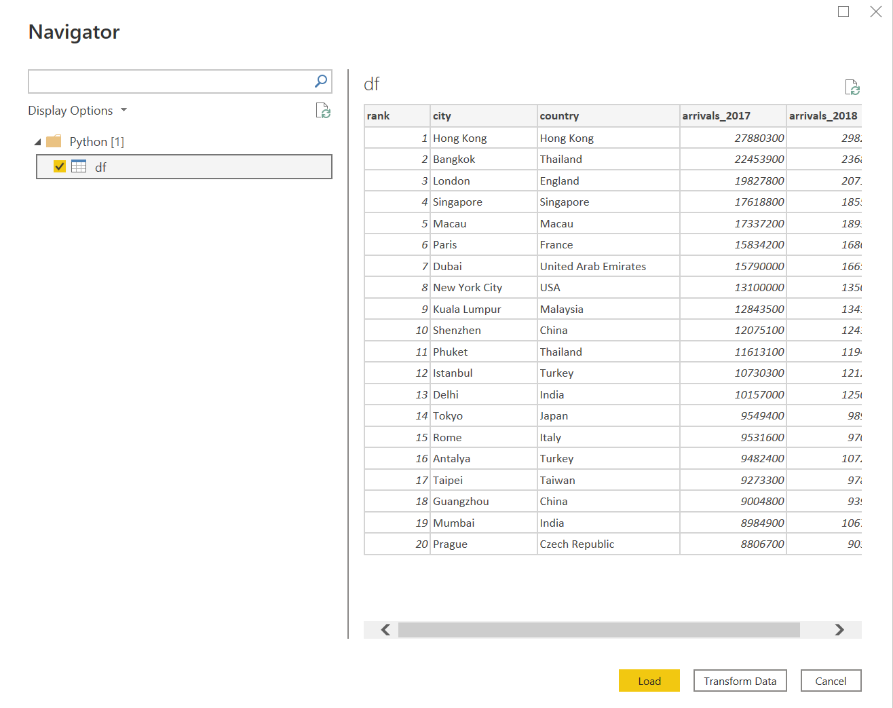This screenshot has height=708, width=893.
Task: Click the New York City cell
Action: [x=484, y=287]
